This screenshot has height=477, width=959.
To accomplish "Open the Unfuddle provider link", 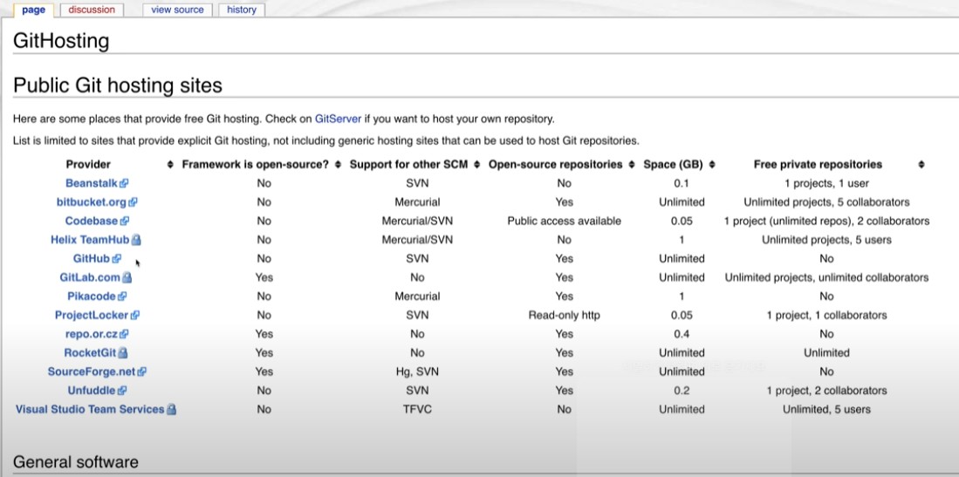I will pyautogui.click(x=92, y=391).
